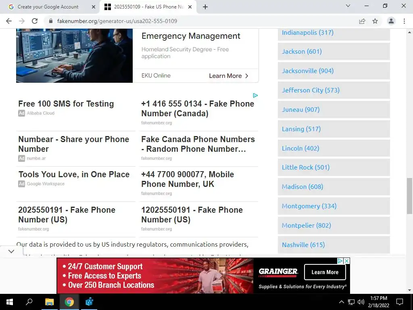This screenshot has height=310, width=413.
Task: Reload the current page
Action: (35, 21)
